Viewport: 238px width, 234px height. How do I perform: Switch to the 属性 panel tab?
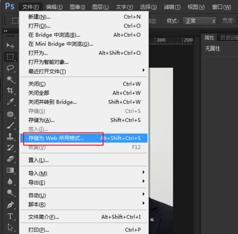click(x=209, y=38)
